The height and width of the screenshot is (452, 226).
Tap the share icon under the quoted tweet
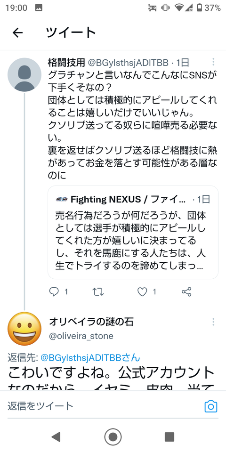point(186,292)
